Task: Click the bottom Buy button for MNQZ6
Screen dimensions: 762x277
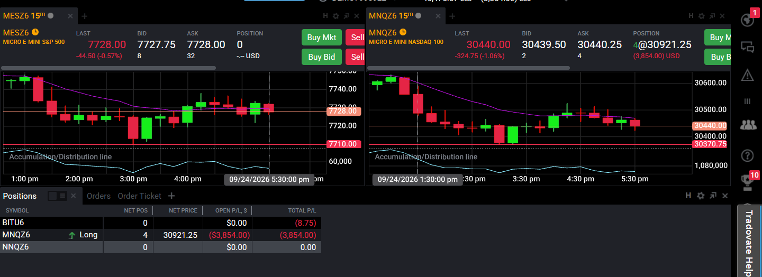Action: click(718, 57)
